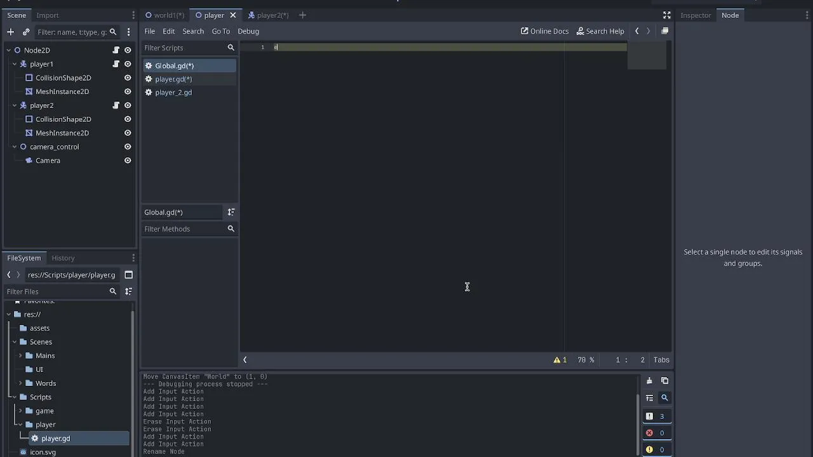Open the script attached to player2
The image size is (813, 457).
116,105
